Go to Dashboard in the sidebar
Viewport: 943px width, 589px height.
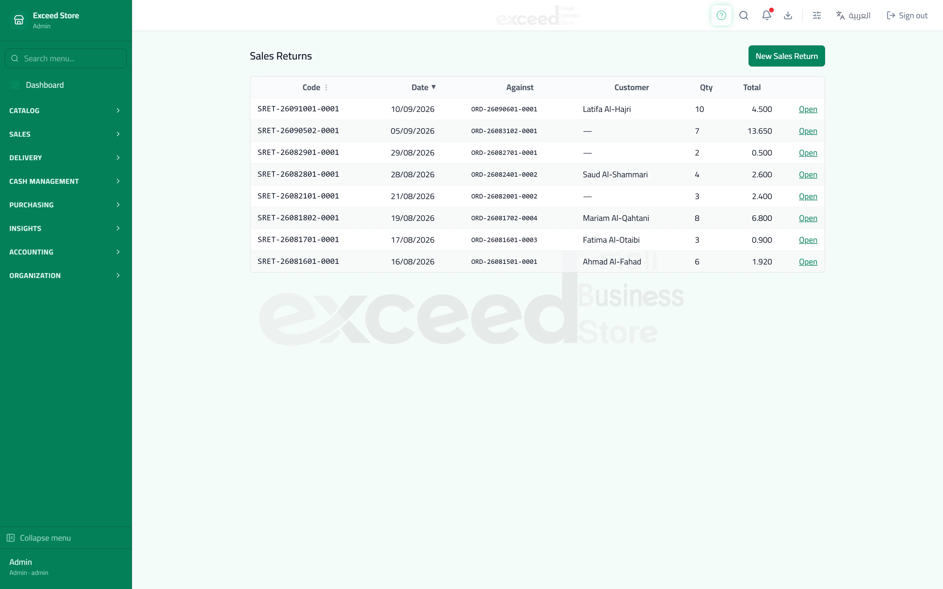click(65, 85)
